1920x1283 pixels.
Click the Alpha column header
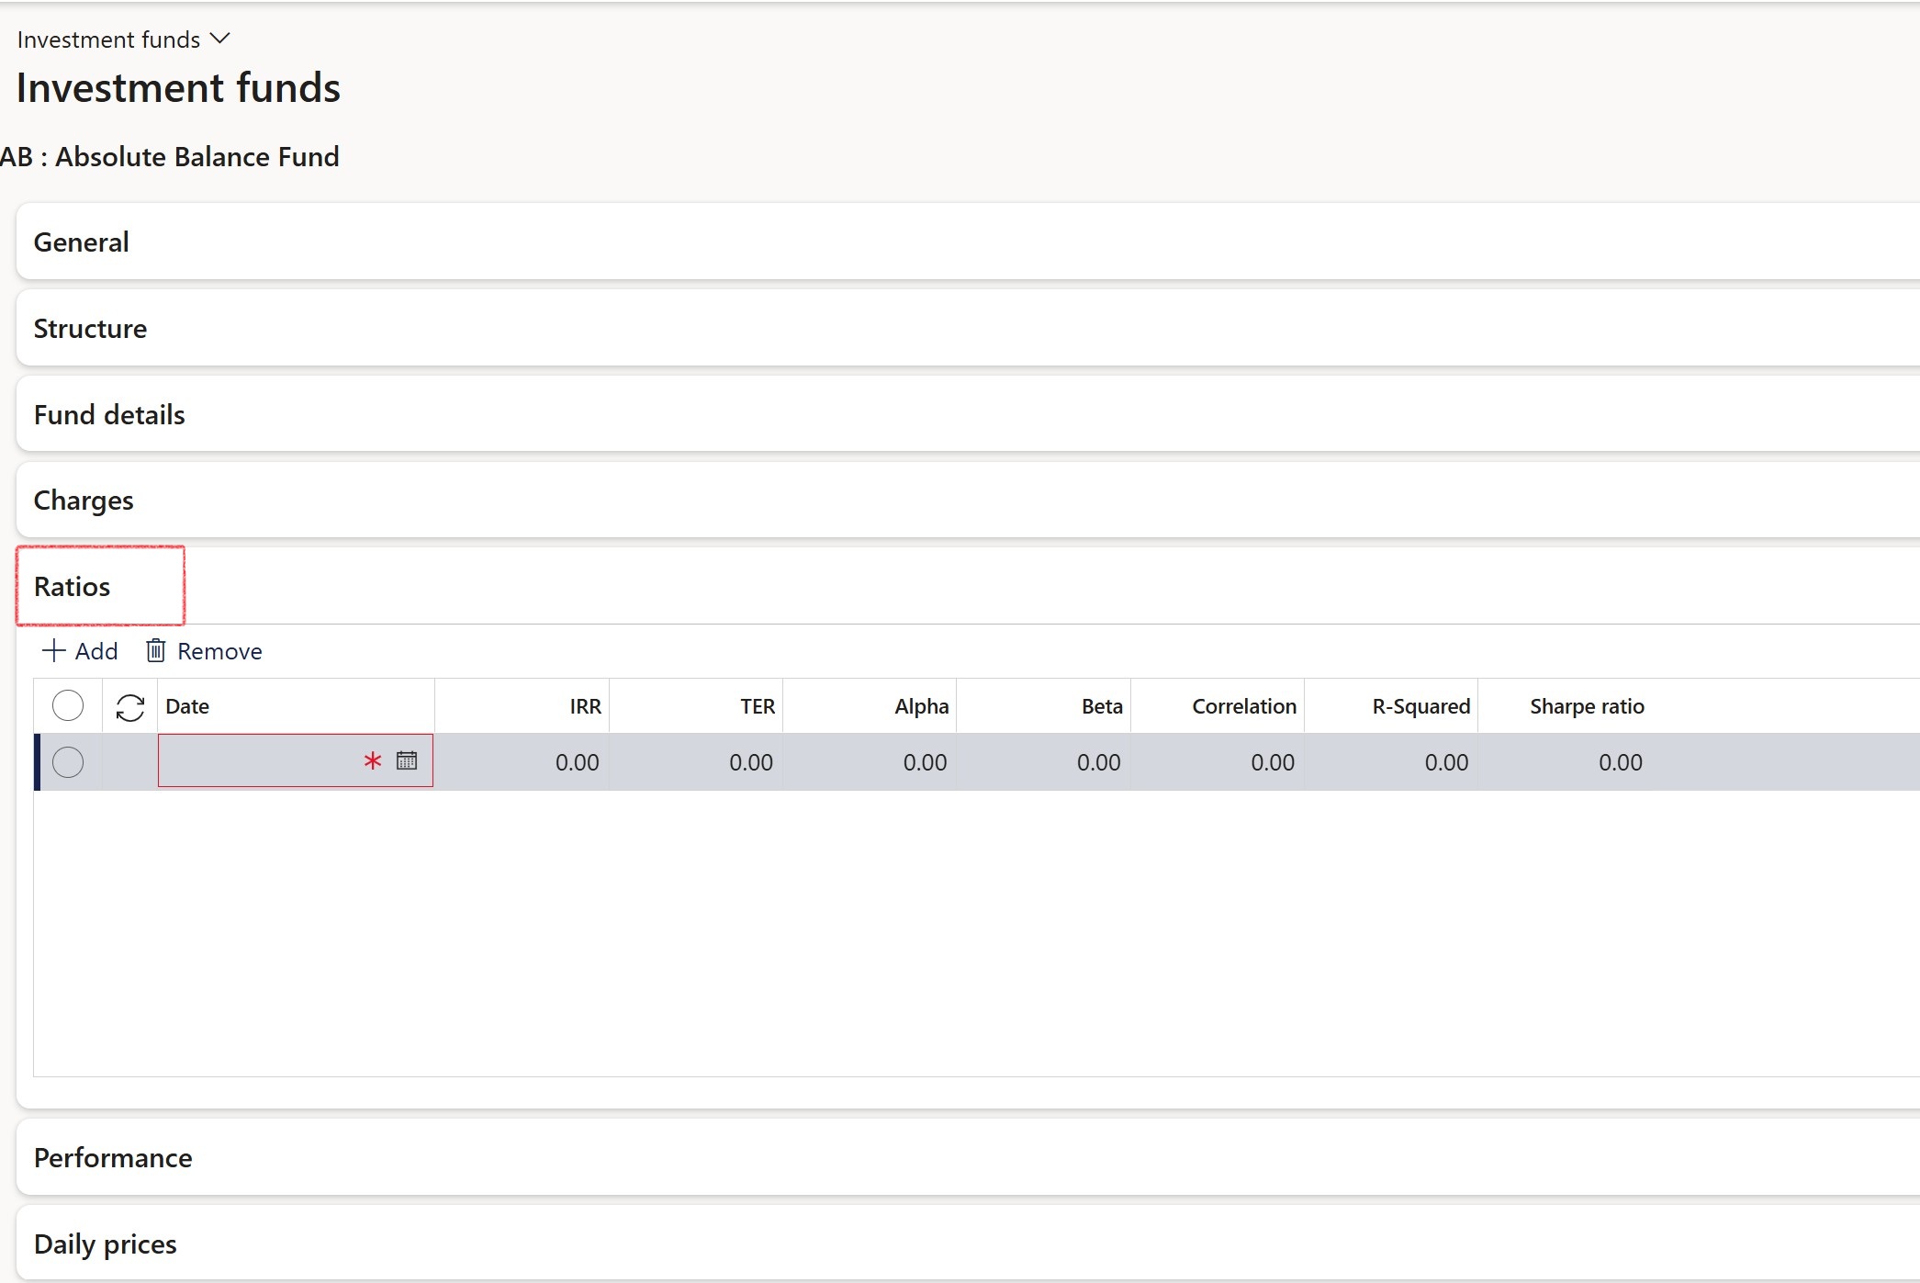click(x=870, y=706)
